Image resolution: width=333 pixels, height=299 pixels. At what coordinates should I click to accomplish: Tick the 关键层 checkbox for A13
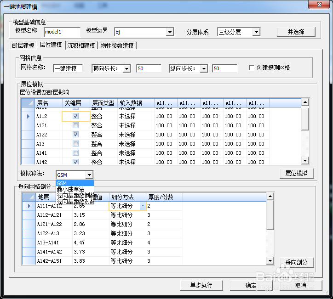coord(75,144)
